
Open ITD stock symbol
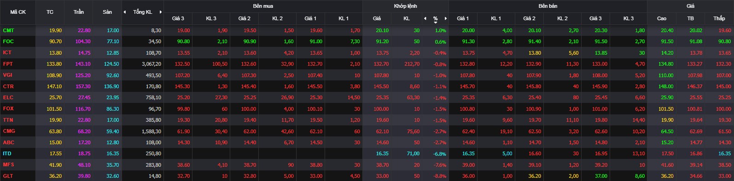7,153
